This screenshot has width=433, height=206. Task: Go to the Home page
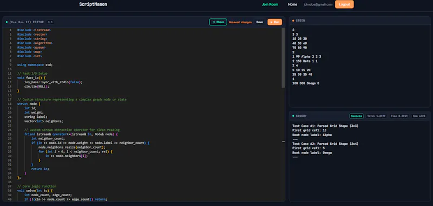click(292, 4)
